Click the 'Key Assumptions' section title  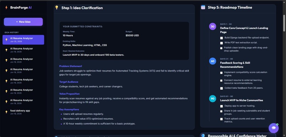[x=69, y=109]
